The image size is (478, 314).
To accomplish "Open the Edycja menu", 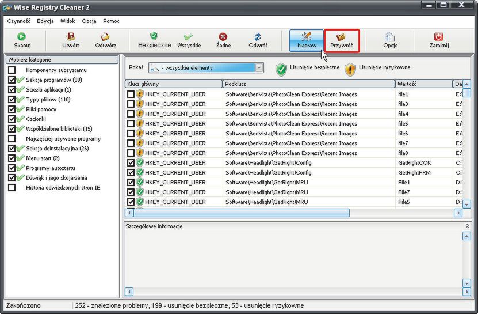I will (45, 21).
